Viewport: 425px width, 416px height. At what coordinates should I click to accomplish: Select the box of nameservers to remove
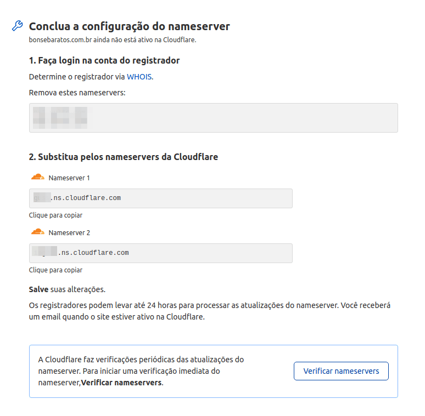coord(213,118)
